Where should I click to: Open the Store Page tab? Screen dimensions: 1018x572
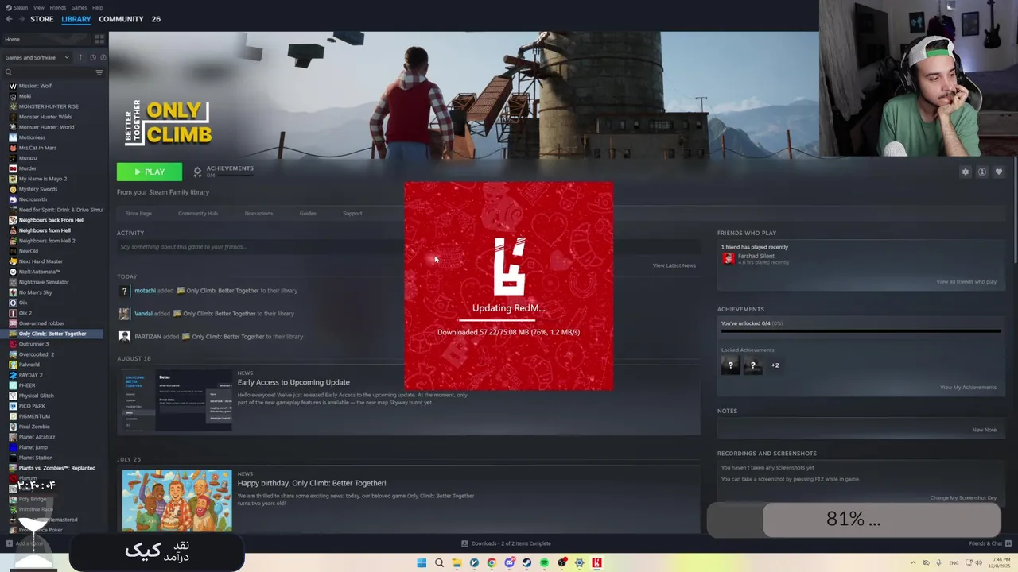[138, 213]
